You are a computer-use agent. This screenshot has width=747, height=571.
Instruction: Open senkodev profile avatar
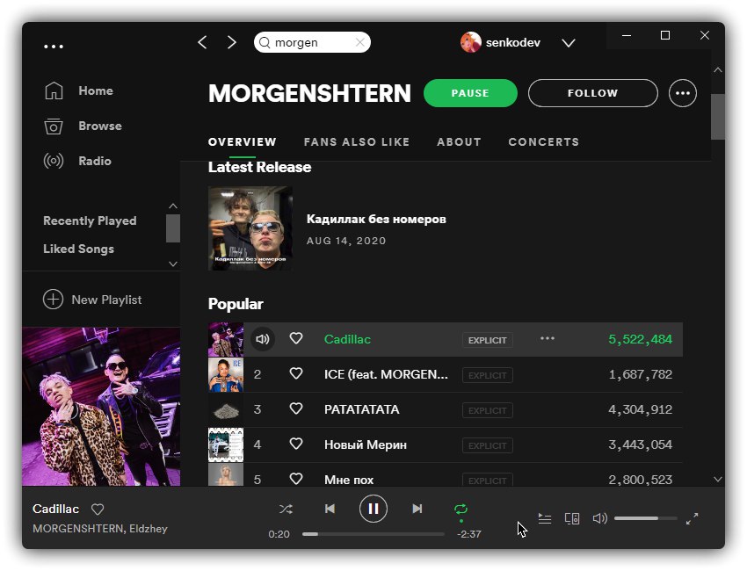point(471,42)
